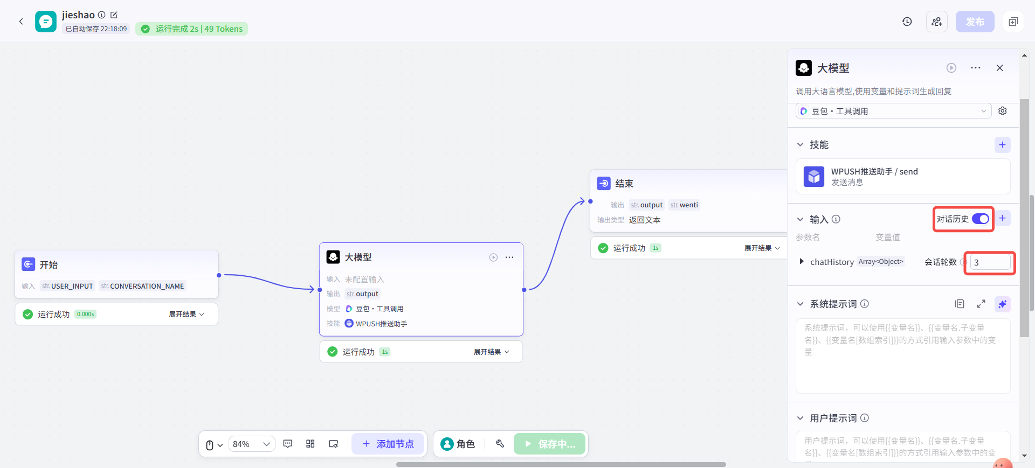This screenshot has width=1035, height=468.
Task: Expand the chatHistory parameter row
Action: (802, 262)
